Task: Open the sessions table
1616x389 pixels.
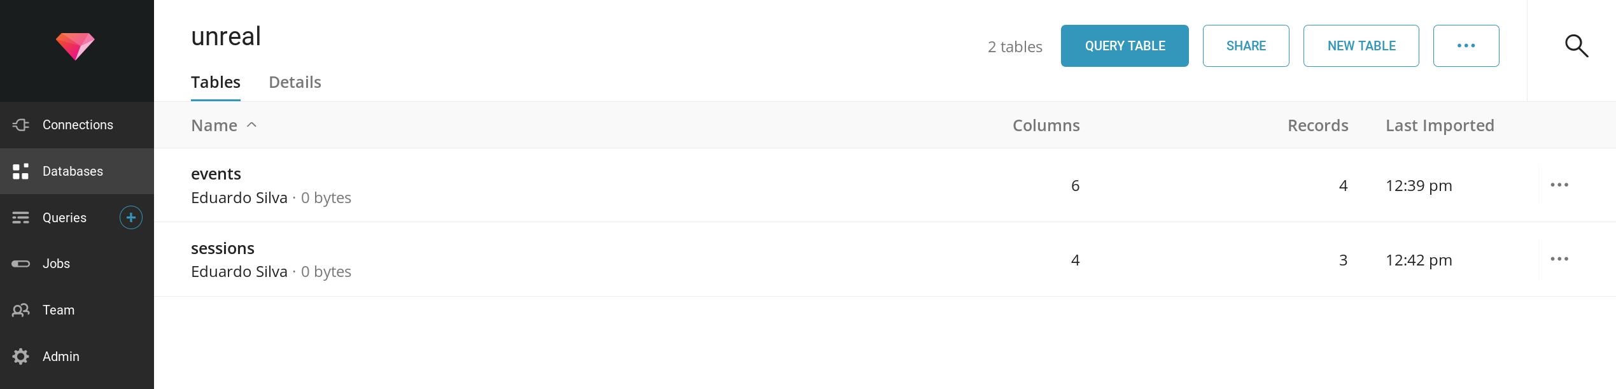Action: [x=223, y=248]
